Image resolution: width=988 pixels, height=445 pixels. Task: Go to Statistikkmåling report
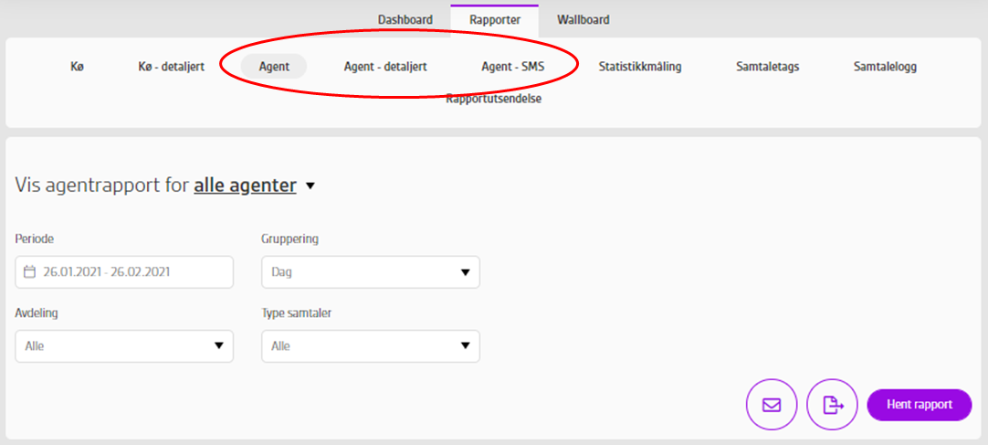pos(639,67)
